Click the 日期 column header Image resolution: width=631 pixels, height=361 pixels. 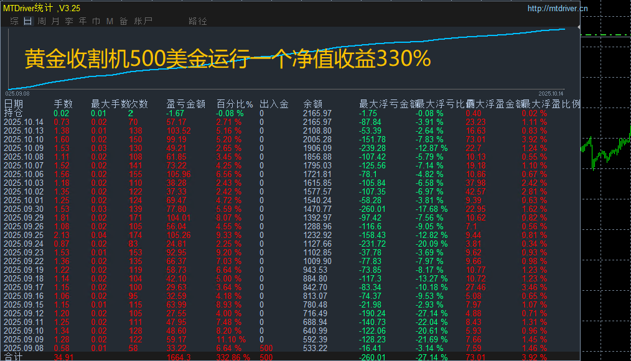pyautogui.click(x=13, y=104)
